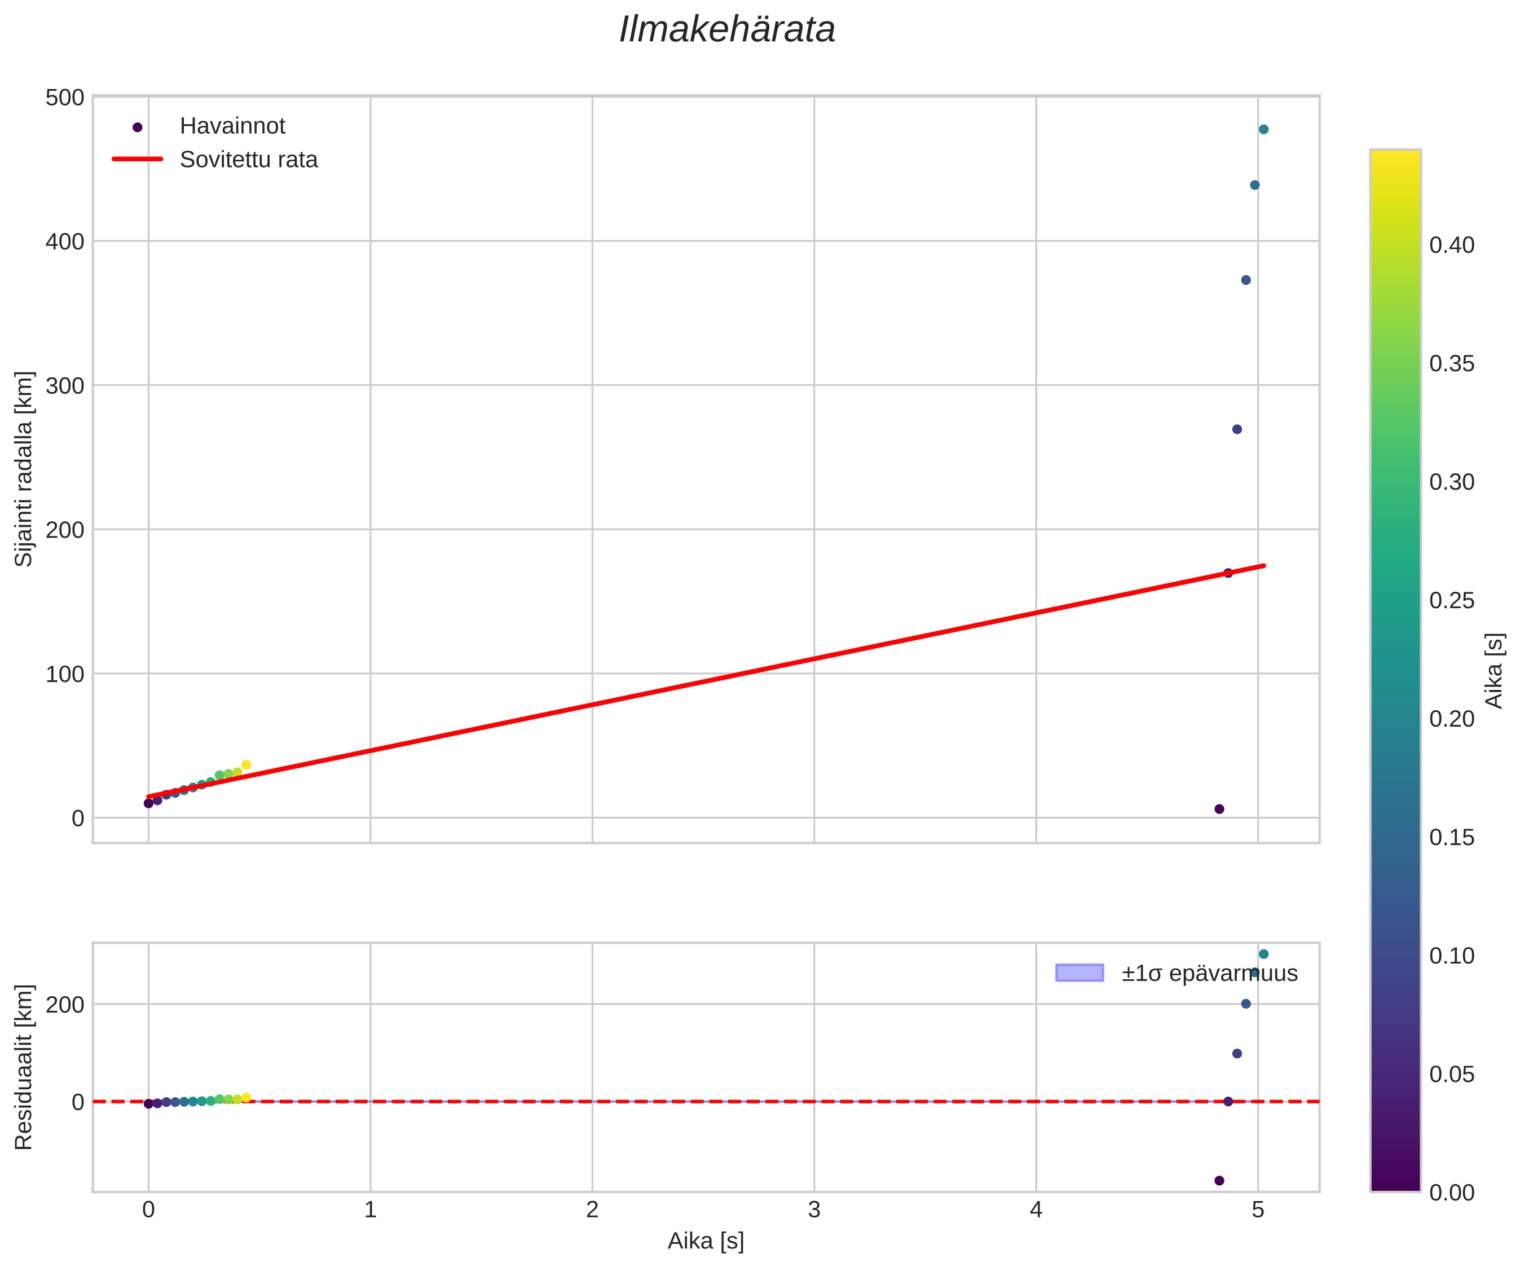The image size is (1520, 1267).
Task: Click the yellow observation point at 0.44 s
Action: click(246, 764)
